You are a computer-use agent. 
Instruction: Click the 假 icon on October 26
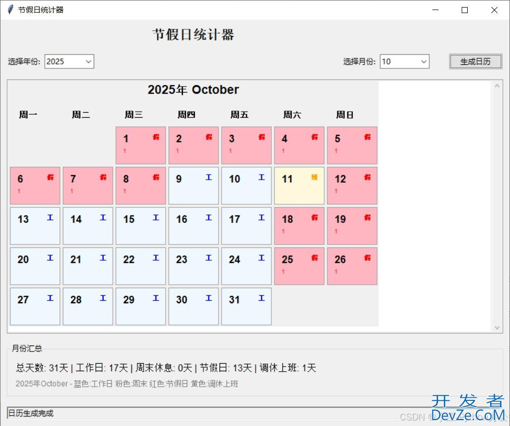click(x=367, y=258)
